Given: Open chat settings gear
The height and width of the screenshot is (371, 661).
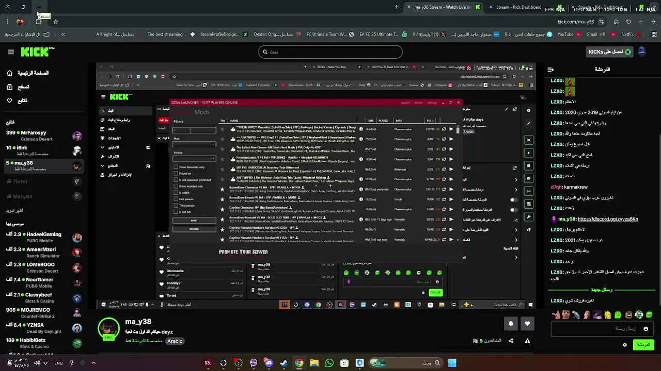Looking at the screenshot, I should coord(625,345).
